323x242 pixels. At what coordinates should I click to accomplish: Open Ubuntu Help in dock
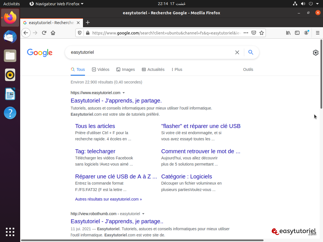point(10,113)
